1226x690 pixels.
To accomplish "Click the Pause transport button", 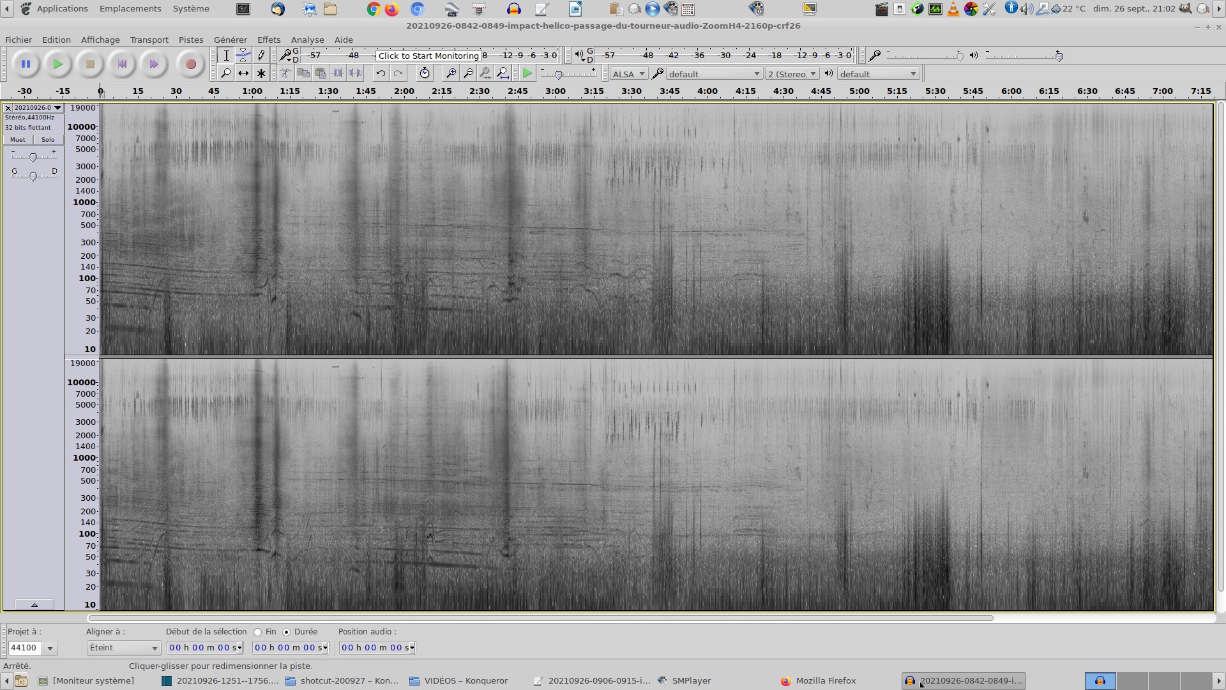I will coord(26,64).
